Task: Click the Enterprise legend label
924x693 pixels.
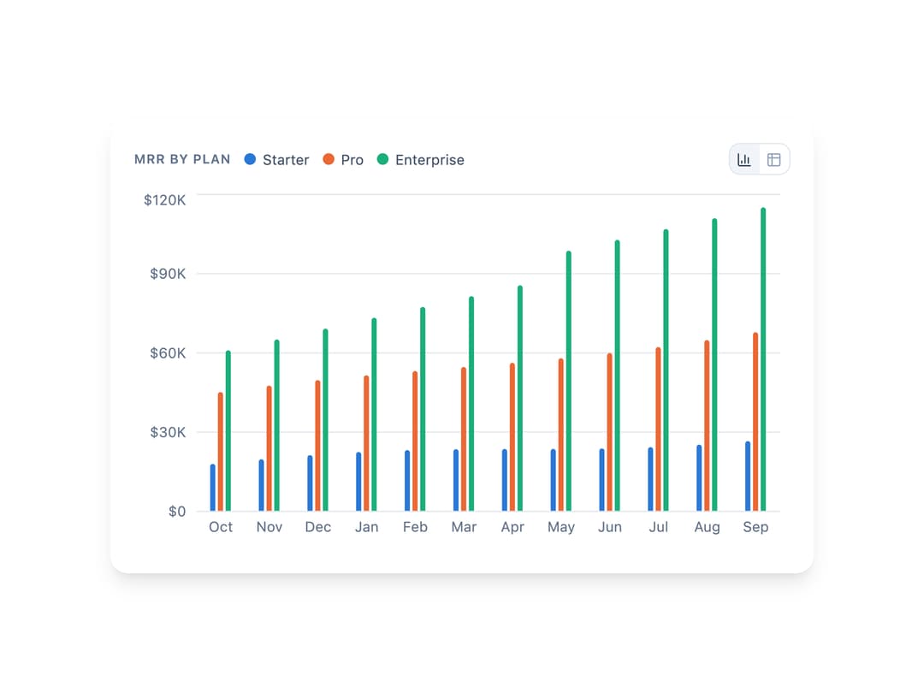Action: pos(429,160)
